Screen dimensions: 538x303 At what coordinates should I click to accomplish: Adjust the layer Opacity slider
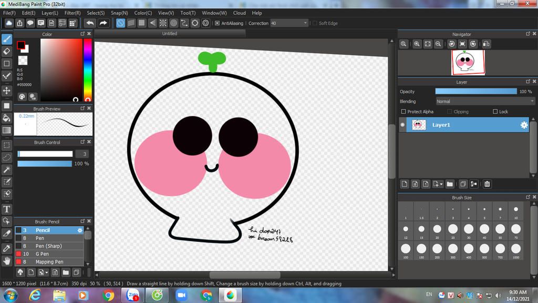click(476, 92)
